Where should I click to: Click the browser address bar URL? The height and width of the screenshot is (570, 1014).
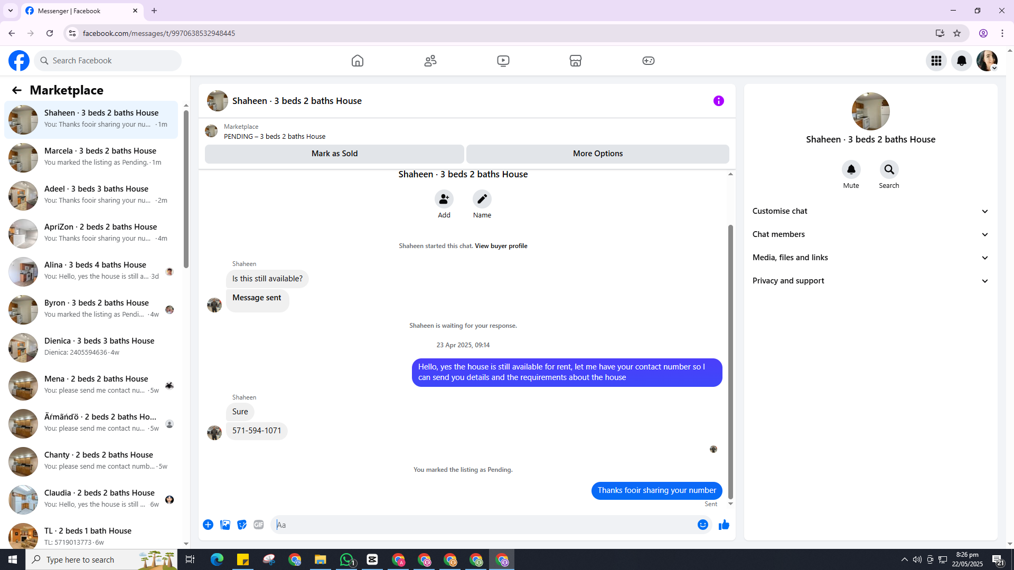159,33
